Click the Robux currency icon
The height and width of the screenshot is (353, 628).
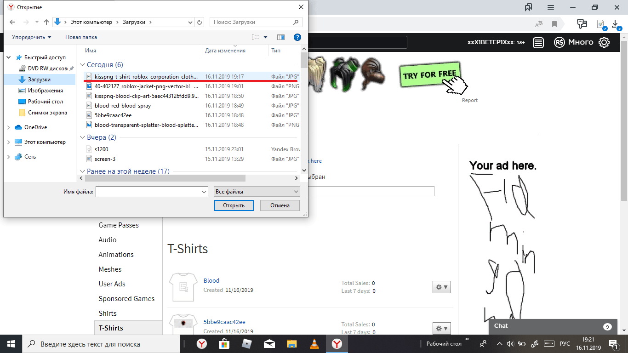coord(559,42)
